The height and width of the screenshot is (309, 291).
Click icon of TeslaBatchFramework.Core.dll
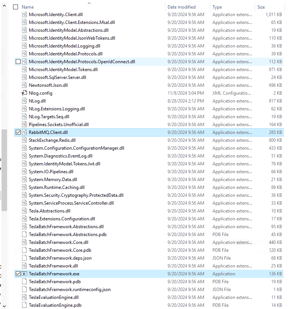24,242
